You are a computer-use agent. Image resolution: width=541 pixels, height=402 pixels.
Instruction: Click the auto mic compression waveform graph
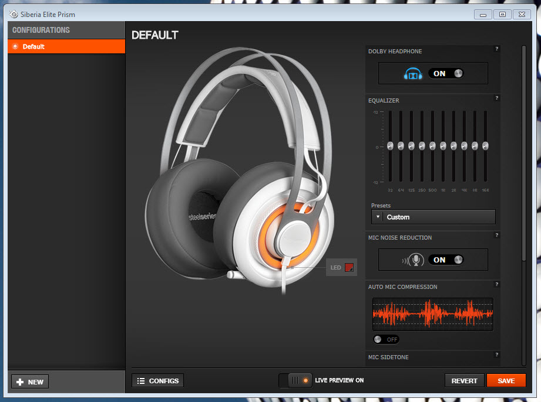pos(433,314)
